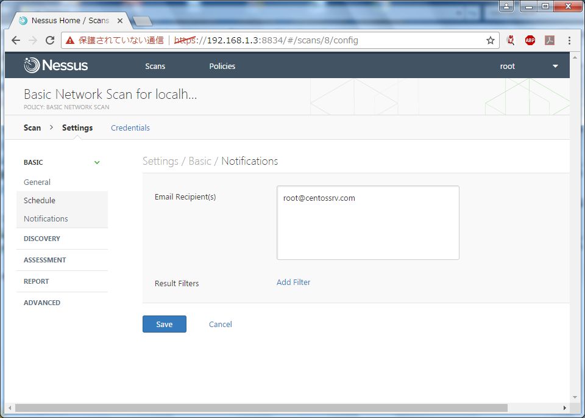Click the Scan breadcrumb
585x418 pixels.
(x=32, y=128)
